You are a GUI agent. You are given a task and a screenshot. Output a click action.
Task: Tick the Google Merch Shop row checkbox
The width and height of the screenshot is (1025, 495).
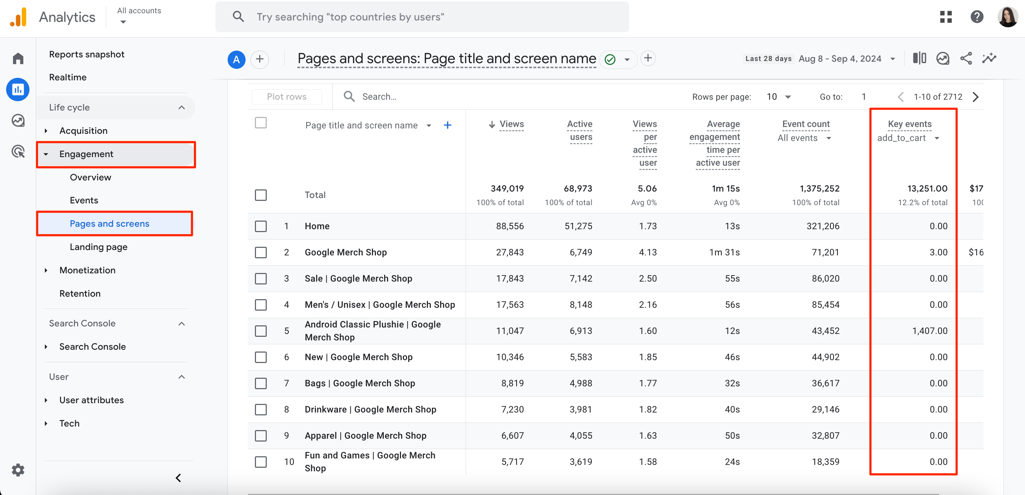(x=261, y=253)
